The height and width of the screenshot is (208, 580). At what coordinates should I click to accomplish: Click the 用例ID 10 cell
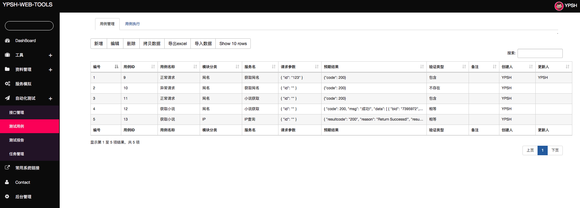(139, 88)
